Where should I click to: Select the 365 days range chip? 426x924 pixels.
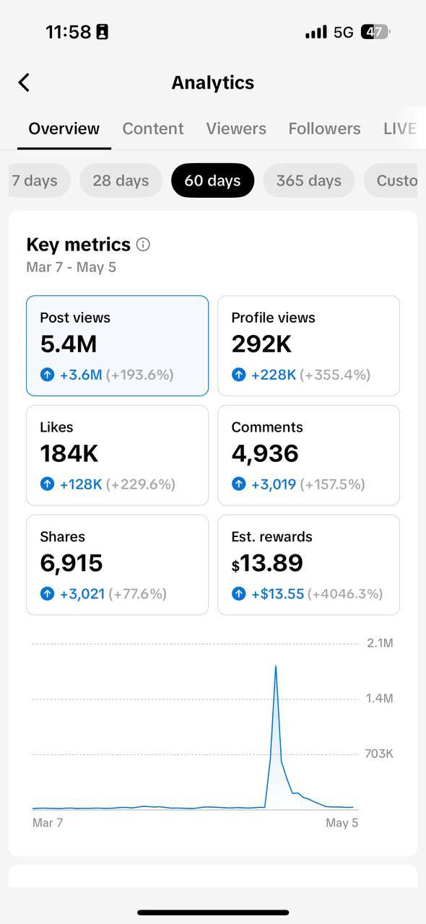pos(308,180)
